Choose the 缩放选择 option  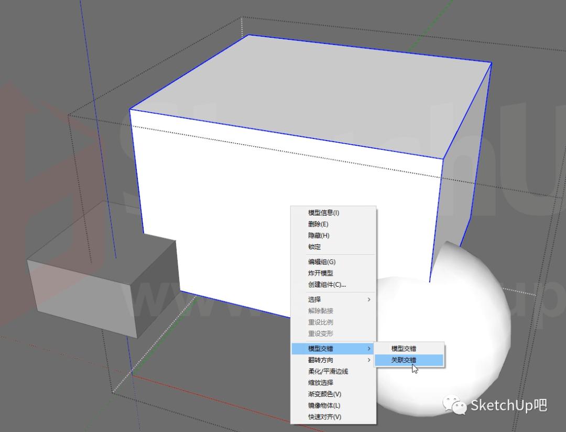(320, 383)
